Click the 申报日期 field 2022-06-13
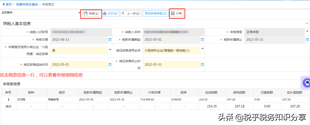Viewport: 310px width, 125px height. 79,40
